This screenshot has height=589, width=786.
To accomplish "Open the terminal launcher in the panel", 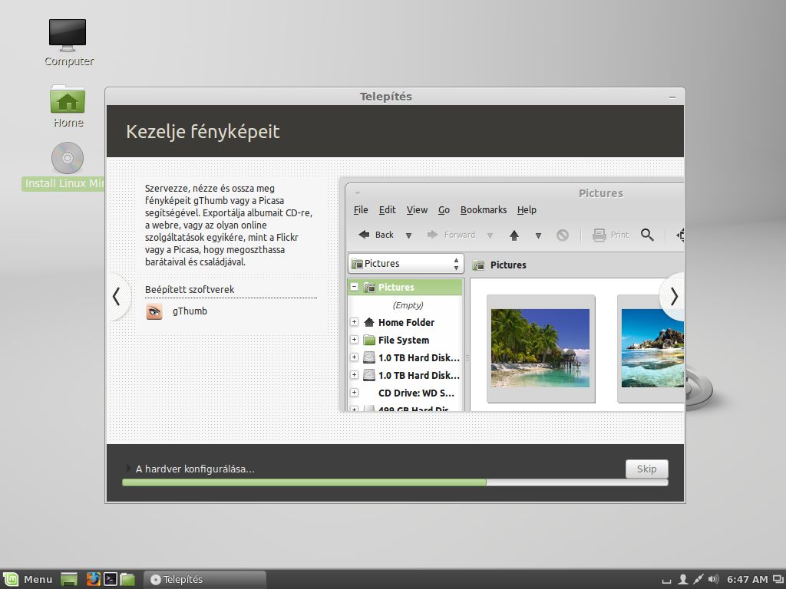I will tap(111, 579).
